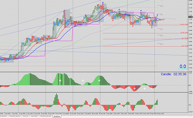Viewport: 193px width, 118px height.
Task: Click the large blue 0.0 readout
Action: (x=183, y=66)
